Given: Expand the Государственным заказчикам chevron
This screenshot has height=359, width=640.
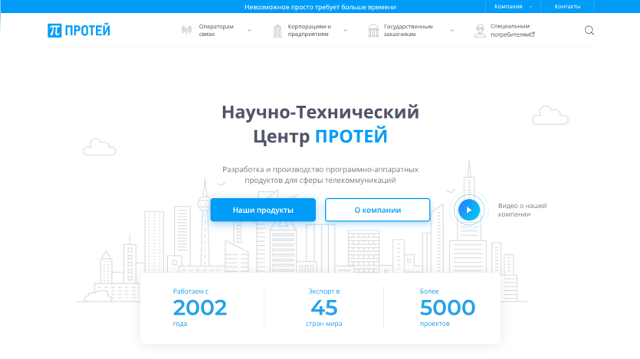Looking at the screenshot, I should click(x=452, y=31).
